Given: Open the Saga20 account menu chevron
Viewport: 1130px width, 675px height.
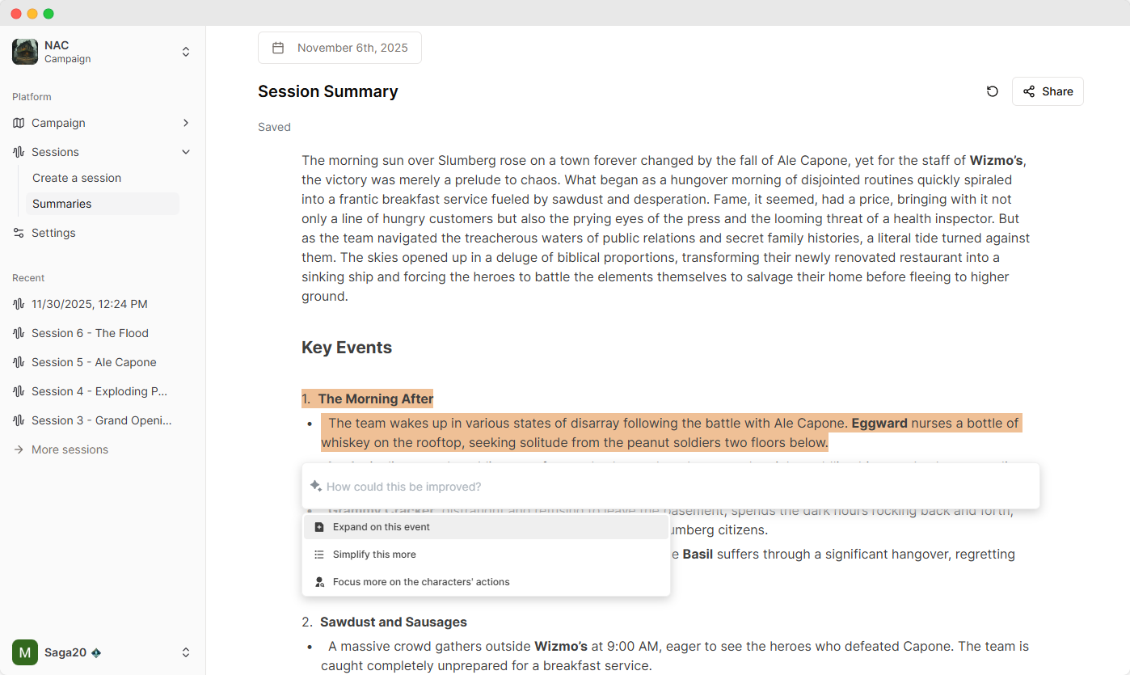Looking at the screenshot, I should tap(186, 652).
